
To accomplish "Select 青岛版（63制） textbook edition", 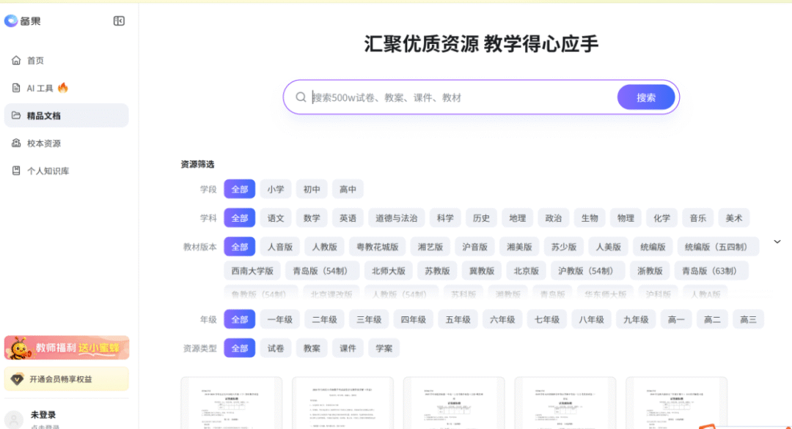I will click(711, 271).
